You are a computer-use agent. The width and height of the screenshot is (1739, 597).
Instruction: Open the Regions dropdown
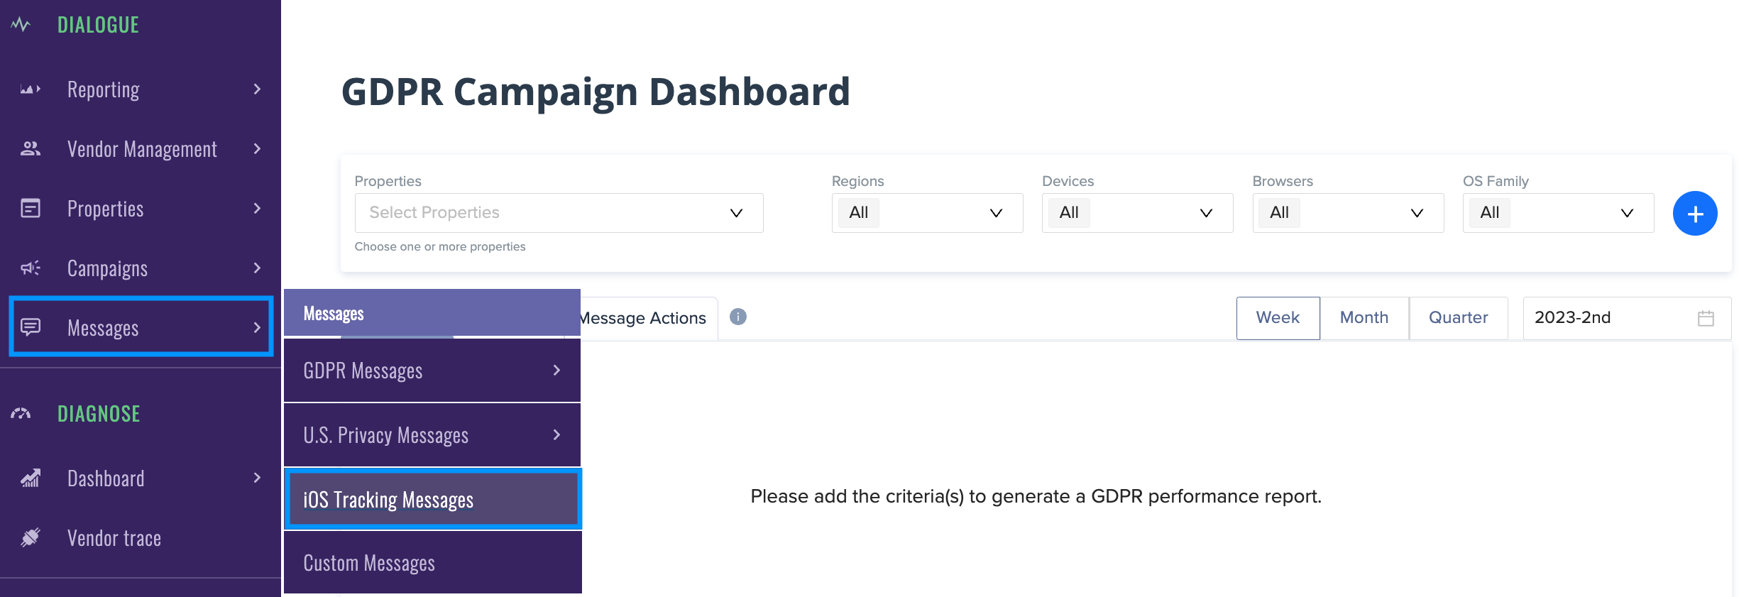pos(927,213)
